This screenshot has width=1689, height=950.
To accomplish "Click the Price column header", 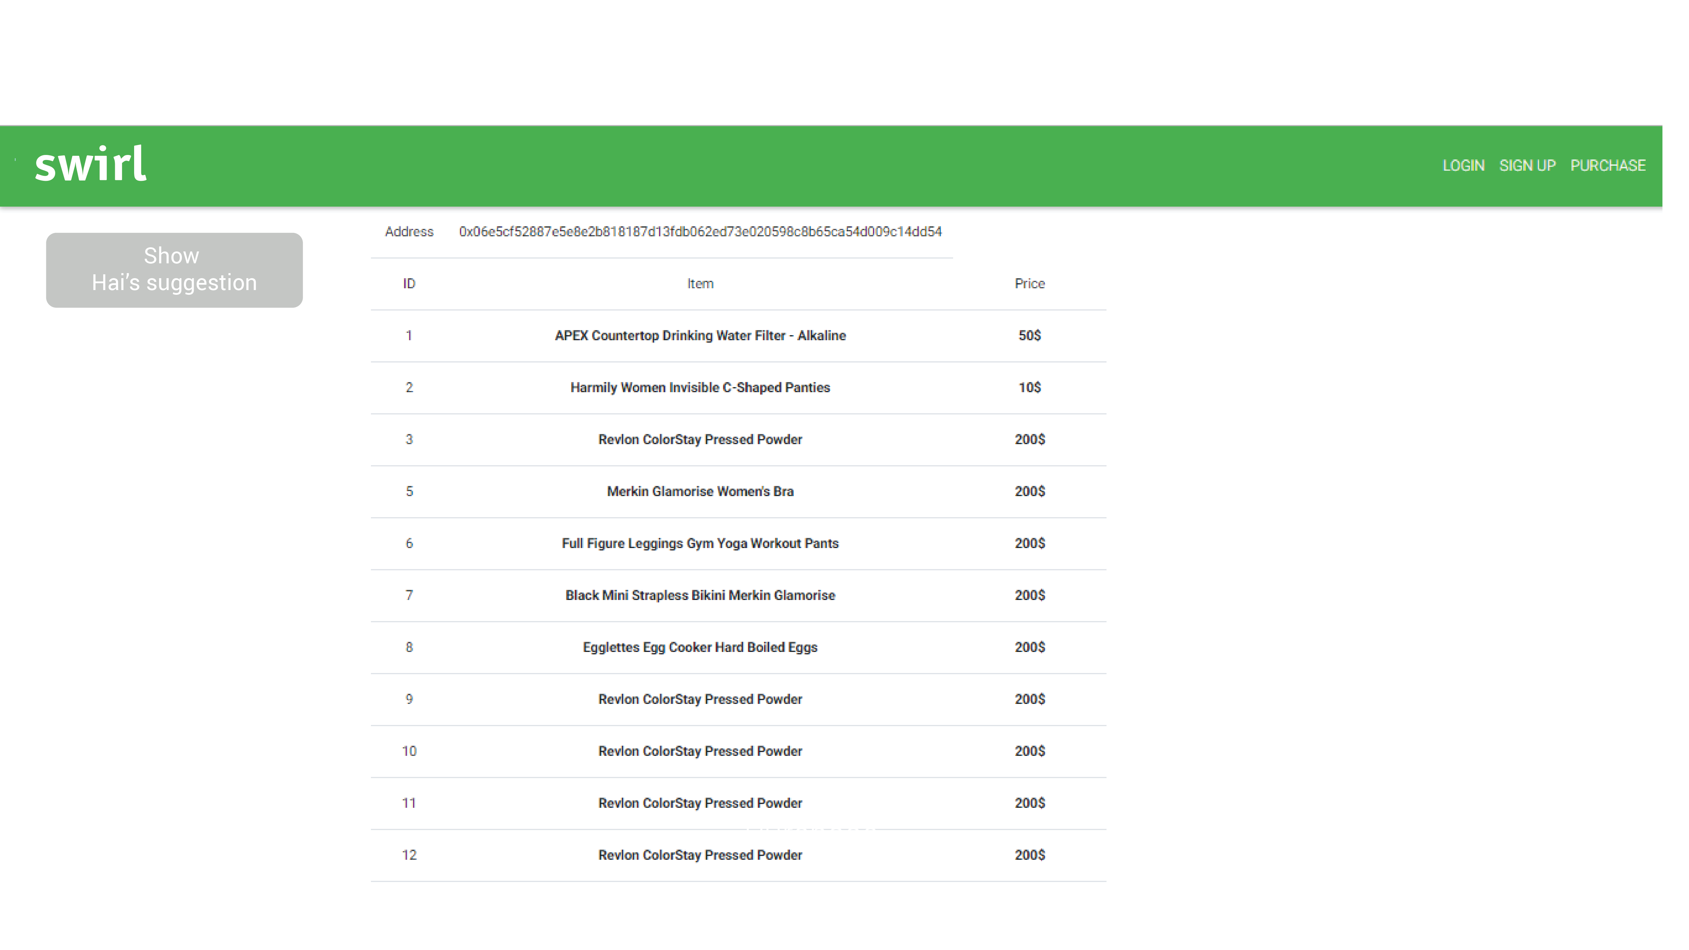I will click(1029, 284).
